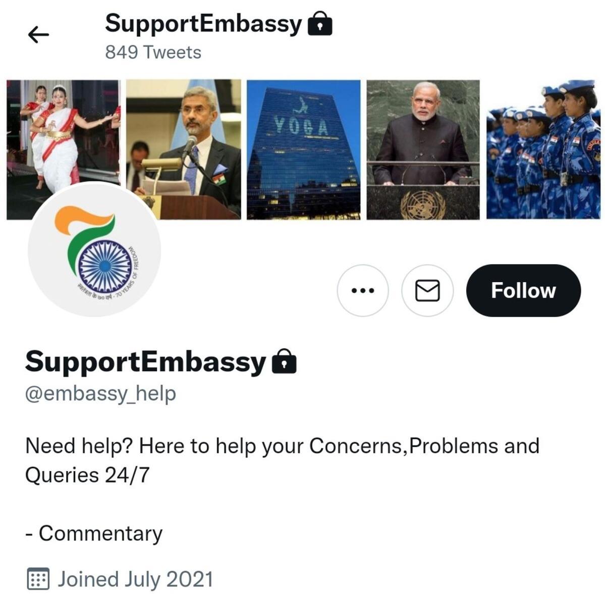Click the blue-uniformed troops banner photo
This screenshot has height=610, width=605.
tap(543, 149)
